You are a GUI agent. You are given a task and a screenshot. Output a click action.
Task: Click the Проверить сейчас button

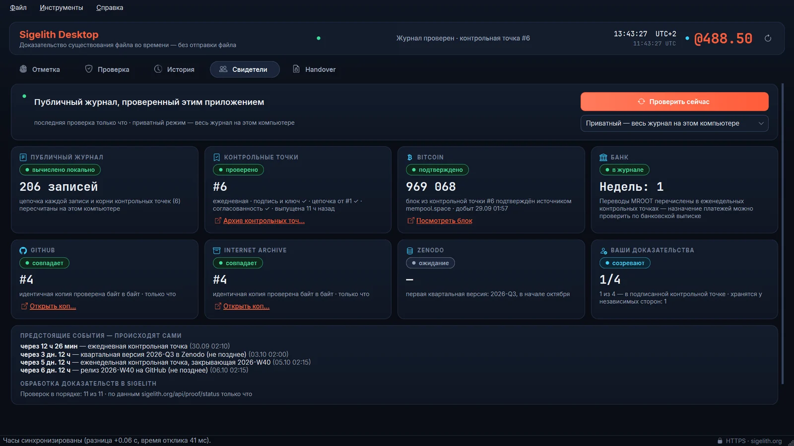[674, 102]
